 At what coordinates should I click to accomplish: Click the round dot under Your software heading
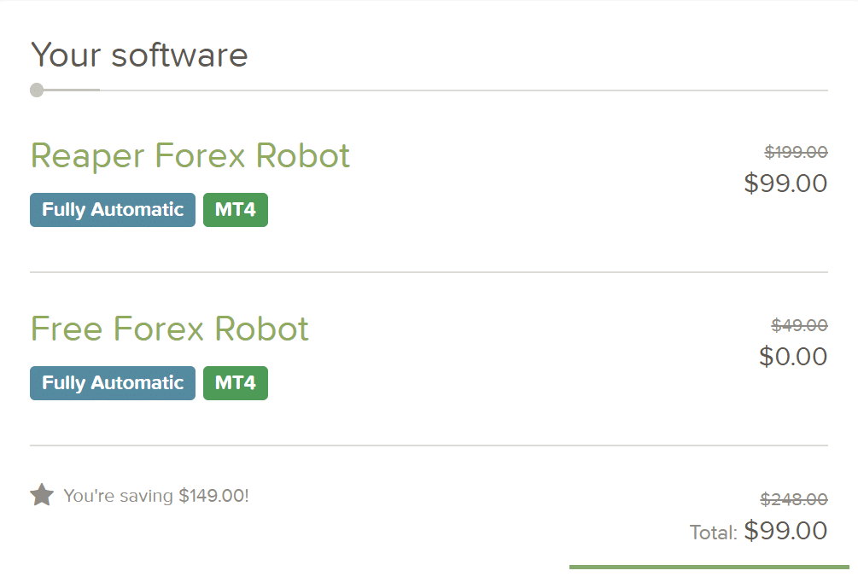(x=37, y=90)
